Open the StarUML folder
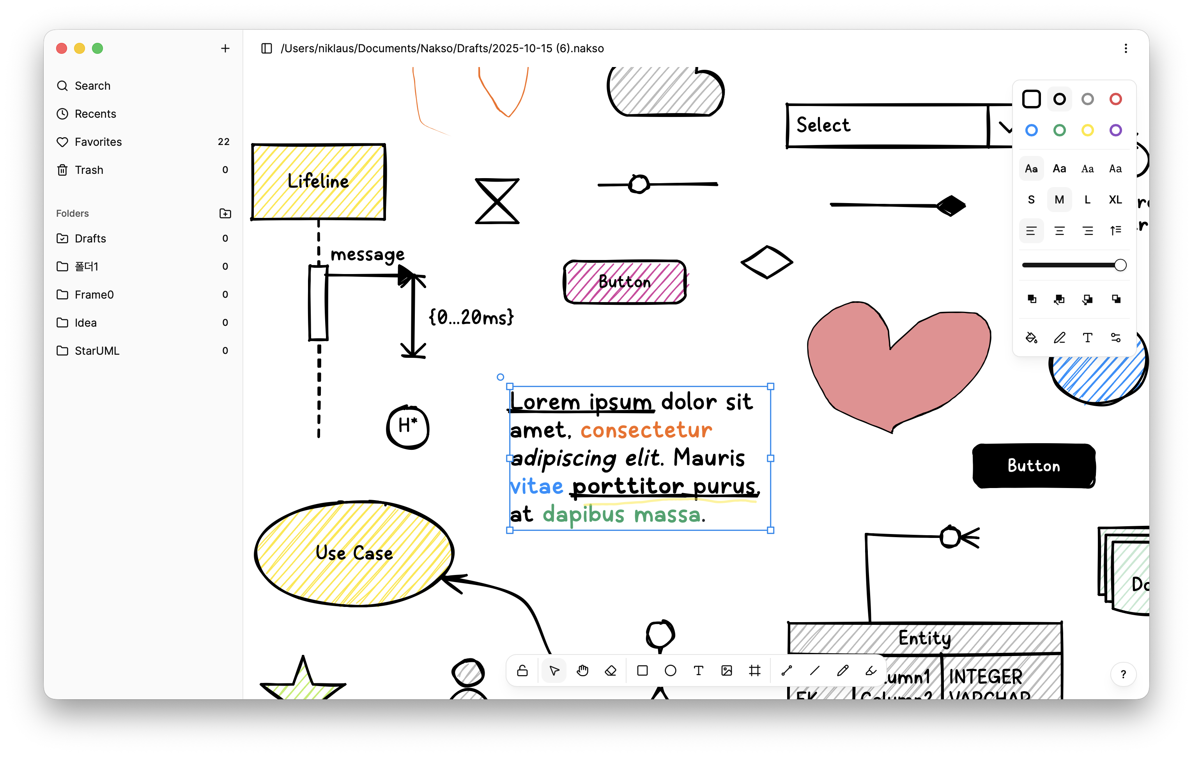Viewport: 1193px width, 757px height. 97,351
